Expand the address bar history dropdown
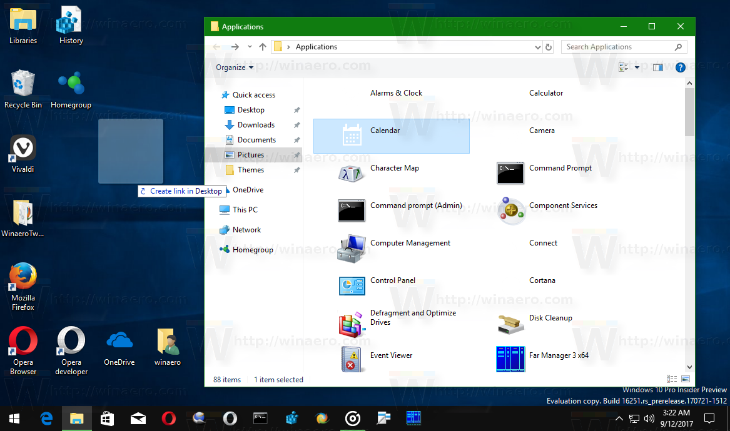The height and width of the screenshot is (431, 730). [538, 47]
